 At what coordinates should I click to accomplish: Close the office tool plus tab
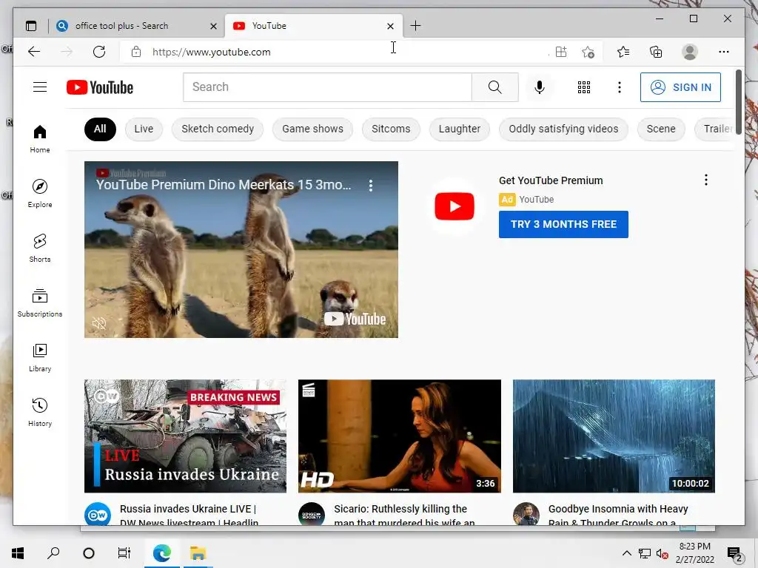[x=213, y=26]
